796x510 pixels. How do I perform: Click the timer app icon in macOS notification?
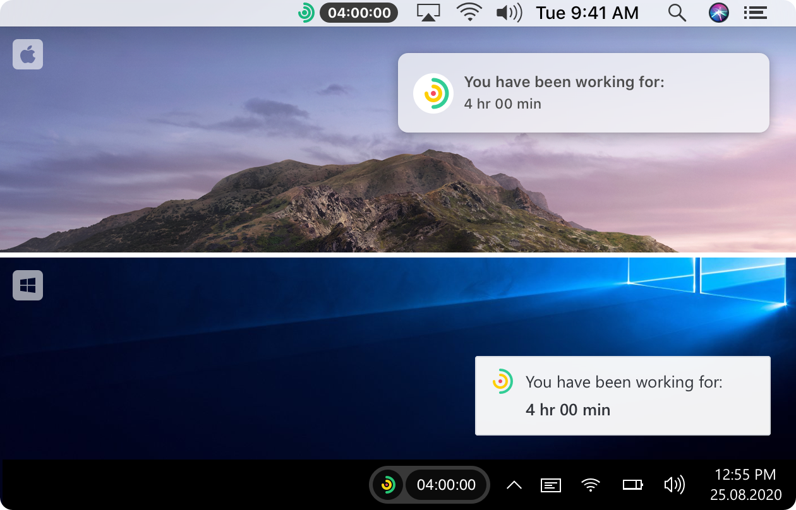coord(433,93)
